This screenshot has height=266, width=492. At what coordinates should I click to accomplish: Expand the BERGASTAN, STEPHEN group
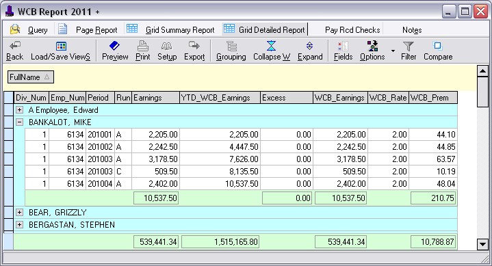[x=19, y=224]
